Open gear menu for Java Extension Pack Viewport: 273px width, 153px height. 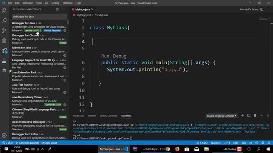pyautogui.click(x=65, y=80)
